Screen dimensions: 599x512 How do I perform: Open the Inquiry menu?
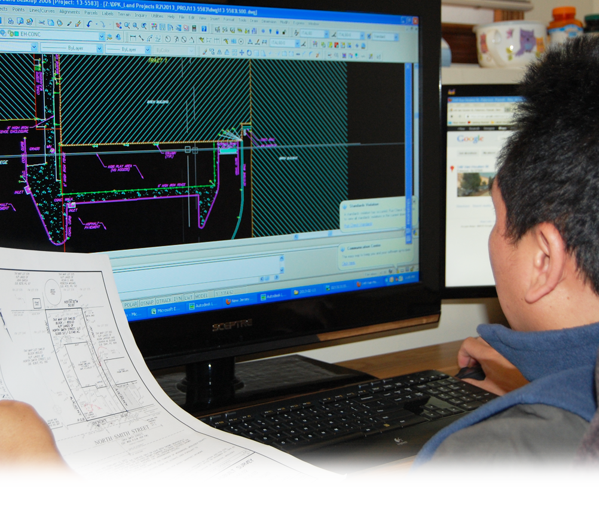140,15
